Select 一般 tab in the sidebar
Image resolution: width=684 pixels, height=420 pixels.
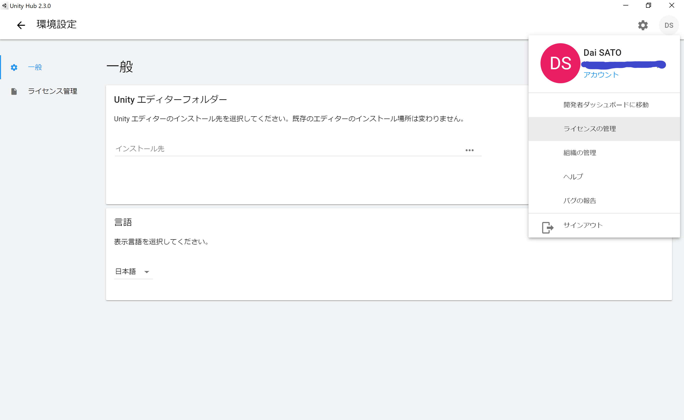coord(35,67)
